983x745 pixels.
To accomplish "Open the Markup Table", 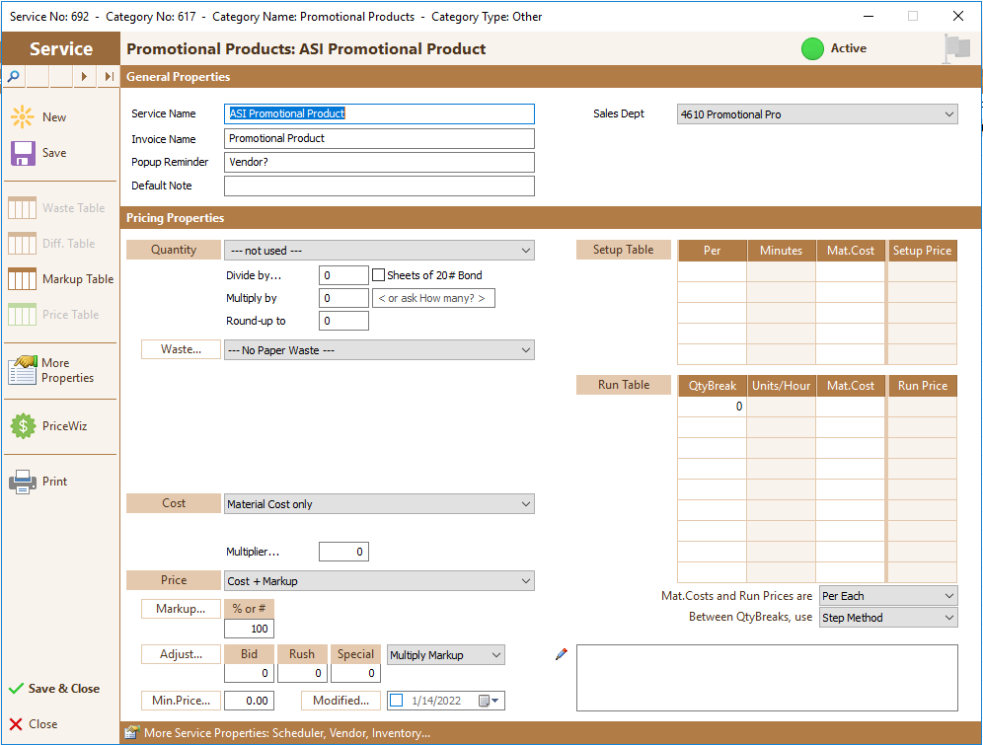I will [x=61, y=279].
